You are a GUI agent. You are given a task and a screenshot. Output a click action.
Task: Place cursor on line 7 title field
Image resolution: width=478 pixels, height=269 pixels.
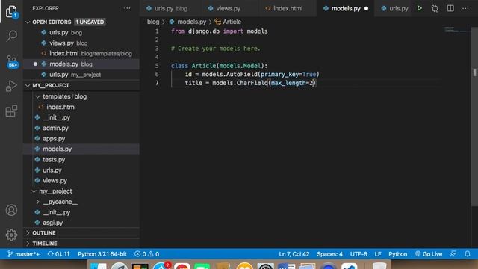(251, 83)
